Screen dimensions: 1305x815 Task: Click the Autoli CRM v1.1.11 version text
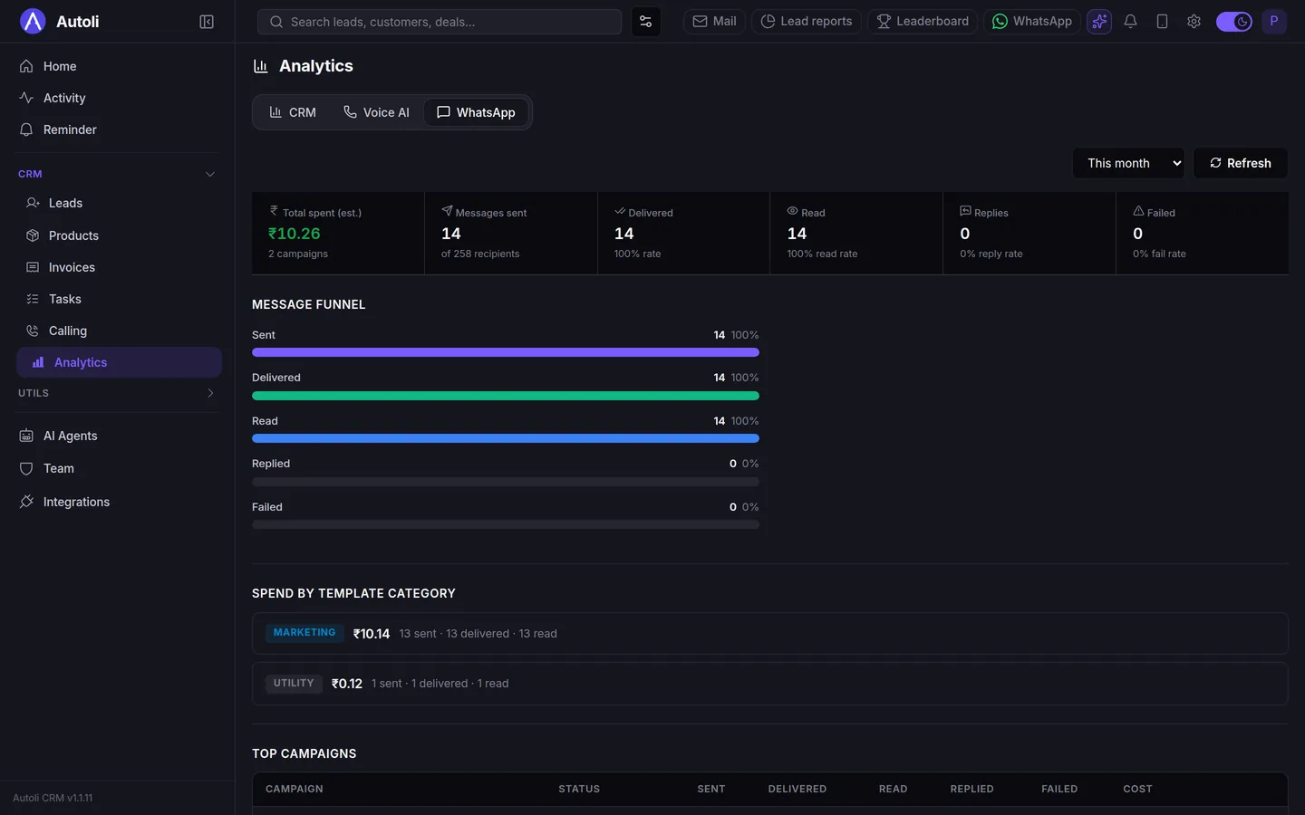[53, 798]
